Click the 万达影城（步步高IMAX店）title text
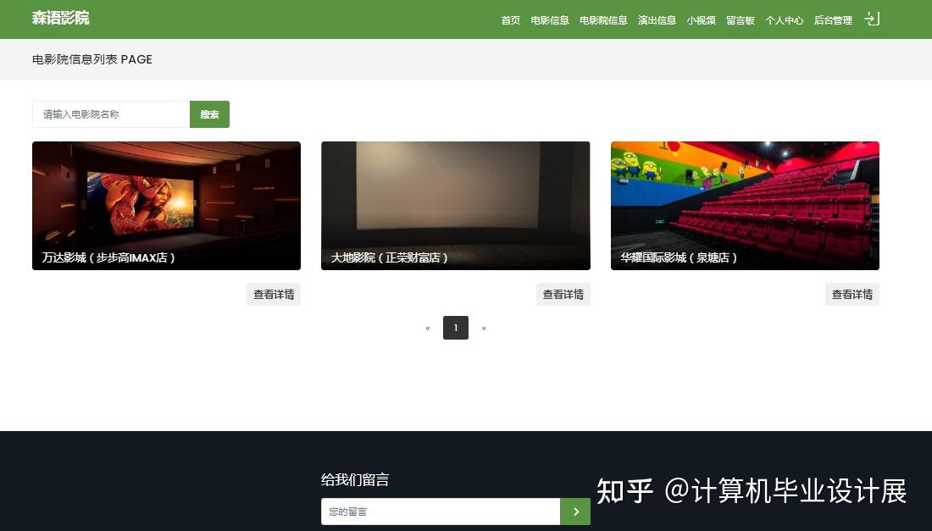 (x=108, y=257)
